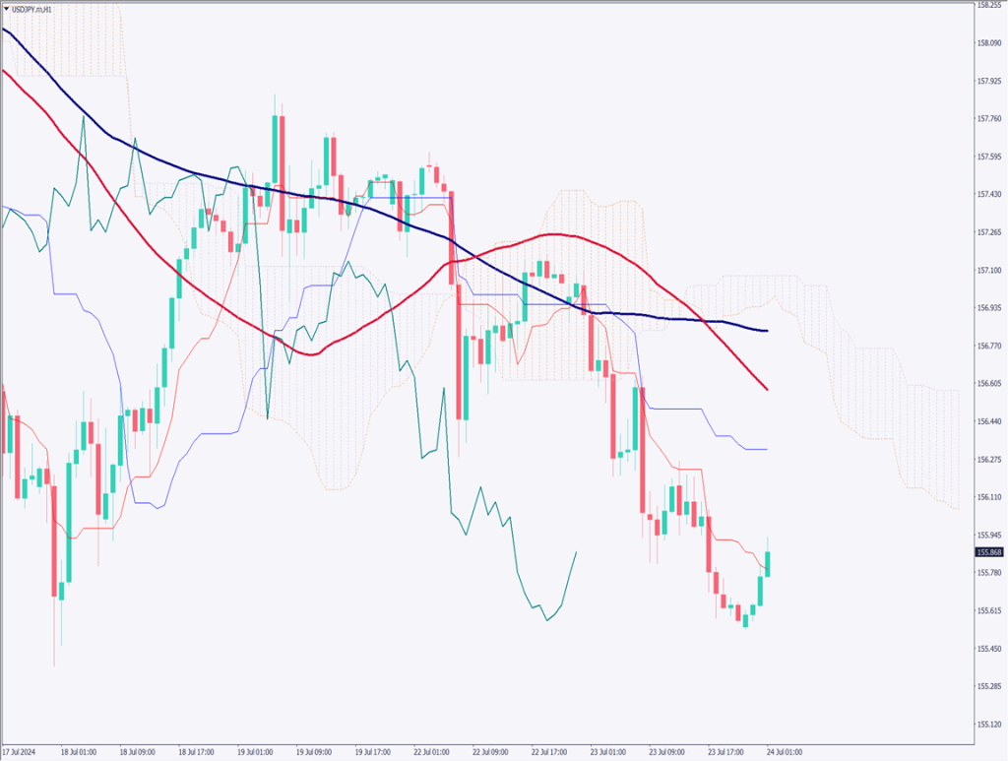Image resolution: width=1008 pixels, height=761 pixels.
Task: Click the end of the thick red moving average
Action: [x=767, y=389]
